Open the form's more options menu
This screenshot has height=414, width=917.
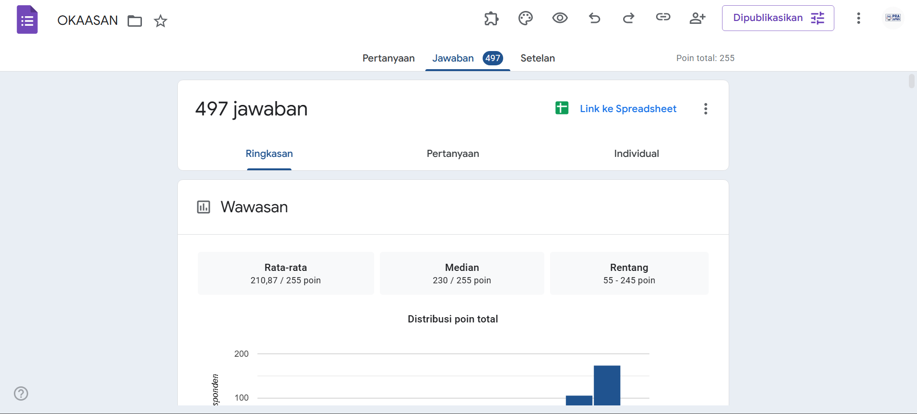point(858,19)
